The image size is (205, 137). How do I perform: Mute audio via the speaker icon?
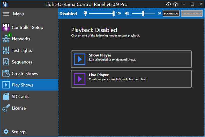(127, 14)
